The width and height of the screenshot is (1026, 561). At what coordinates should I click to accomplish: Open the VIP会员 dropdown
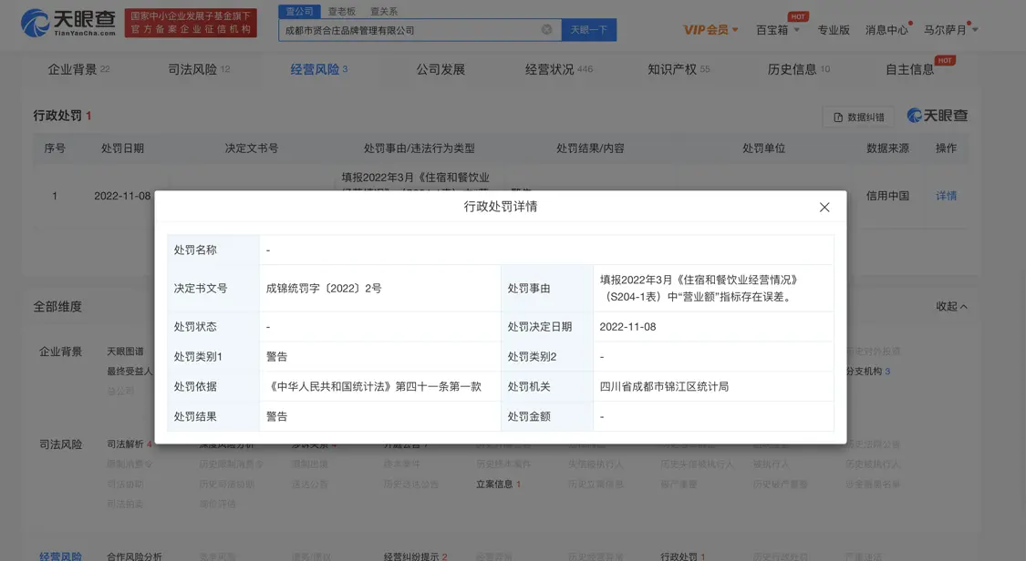[710, 30]
